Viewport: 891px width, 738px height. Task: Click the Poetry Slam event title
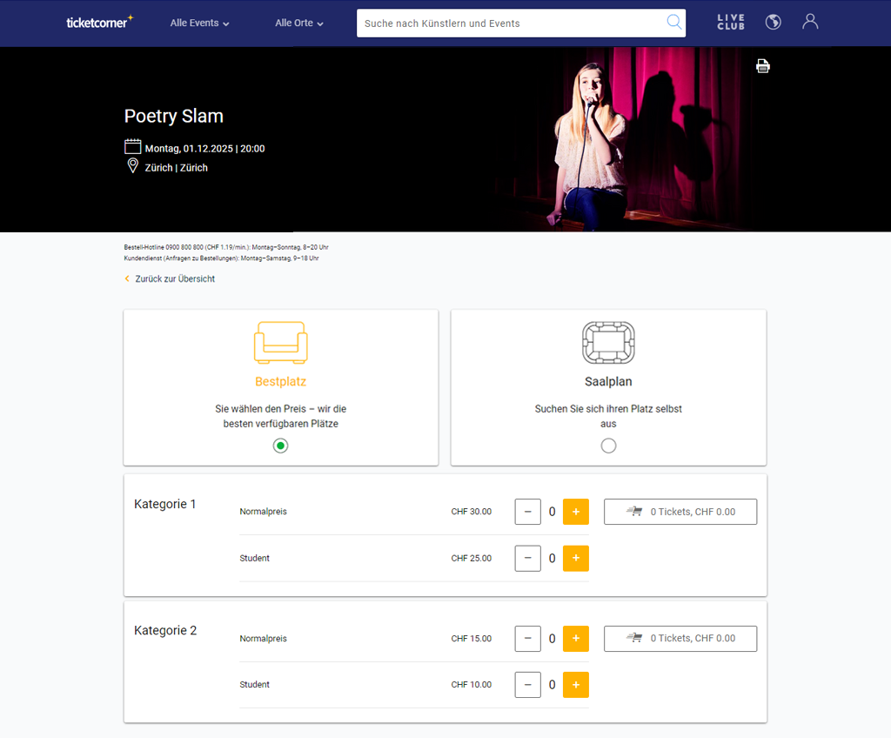coord(174,116)
